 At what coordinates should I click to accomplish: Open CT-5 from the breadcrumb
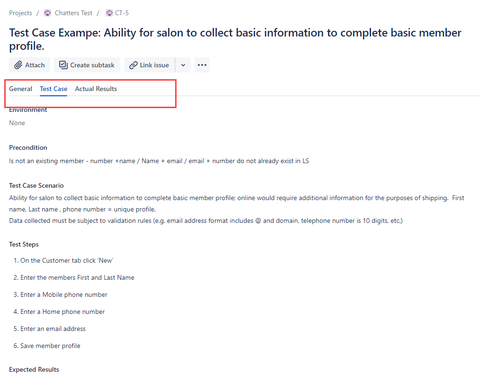tap(121, 13)
